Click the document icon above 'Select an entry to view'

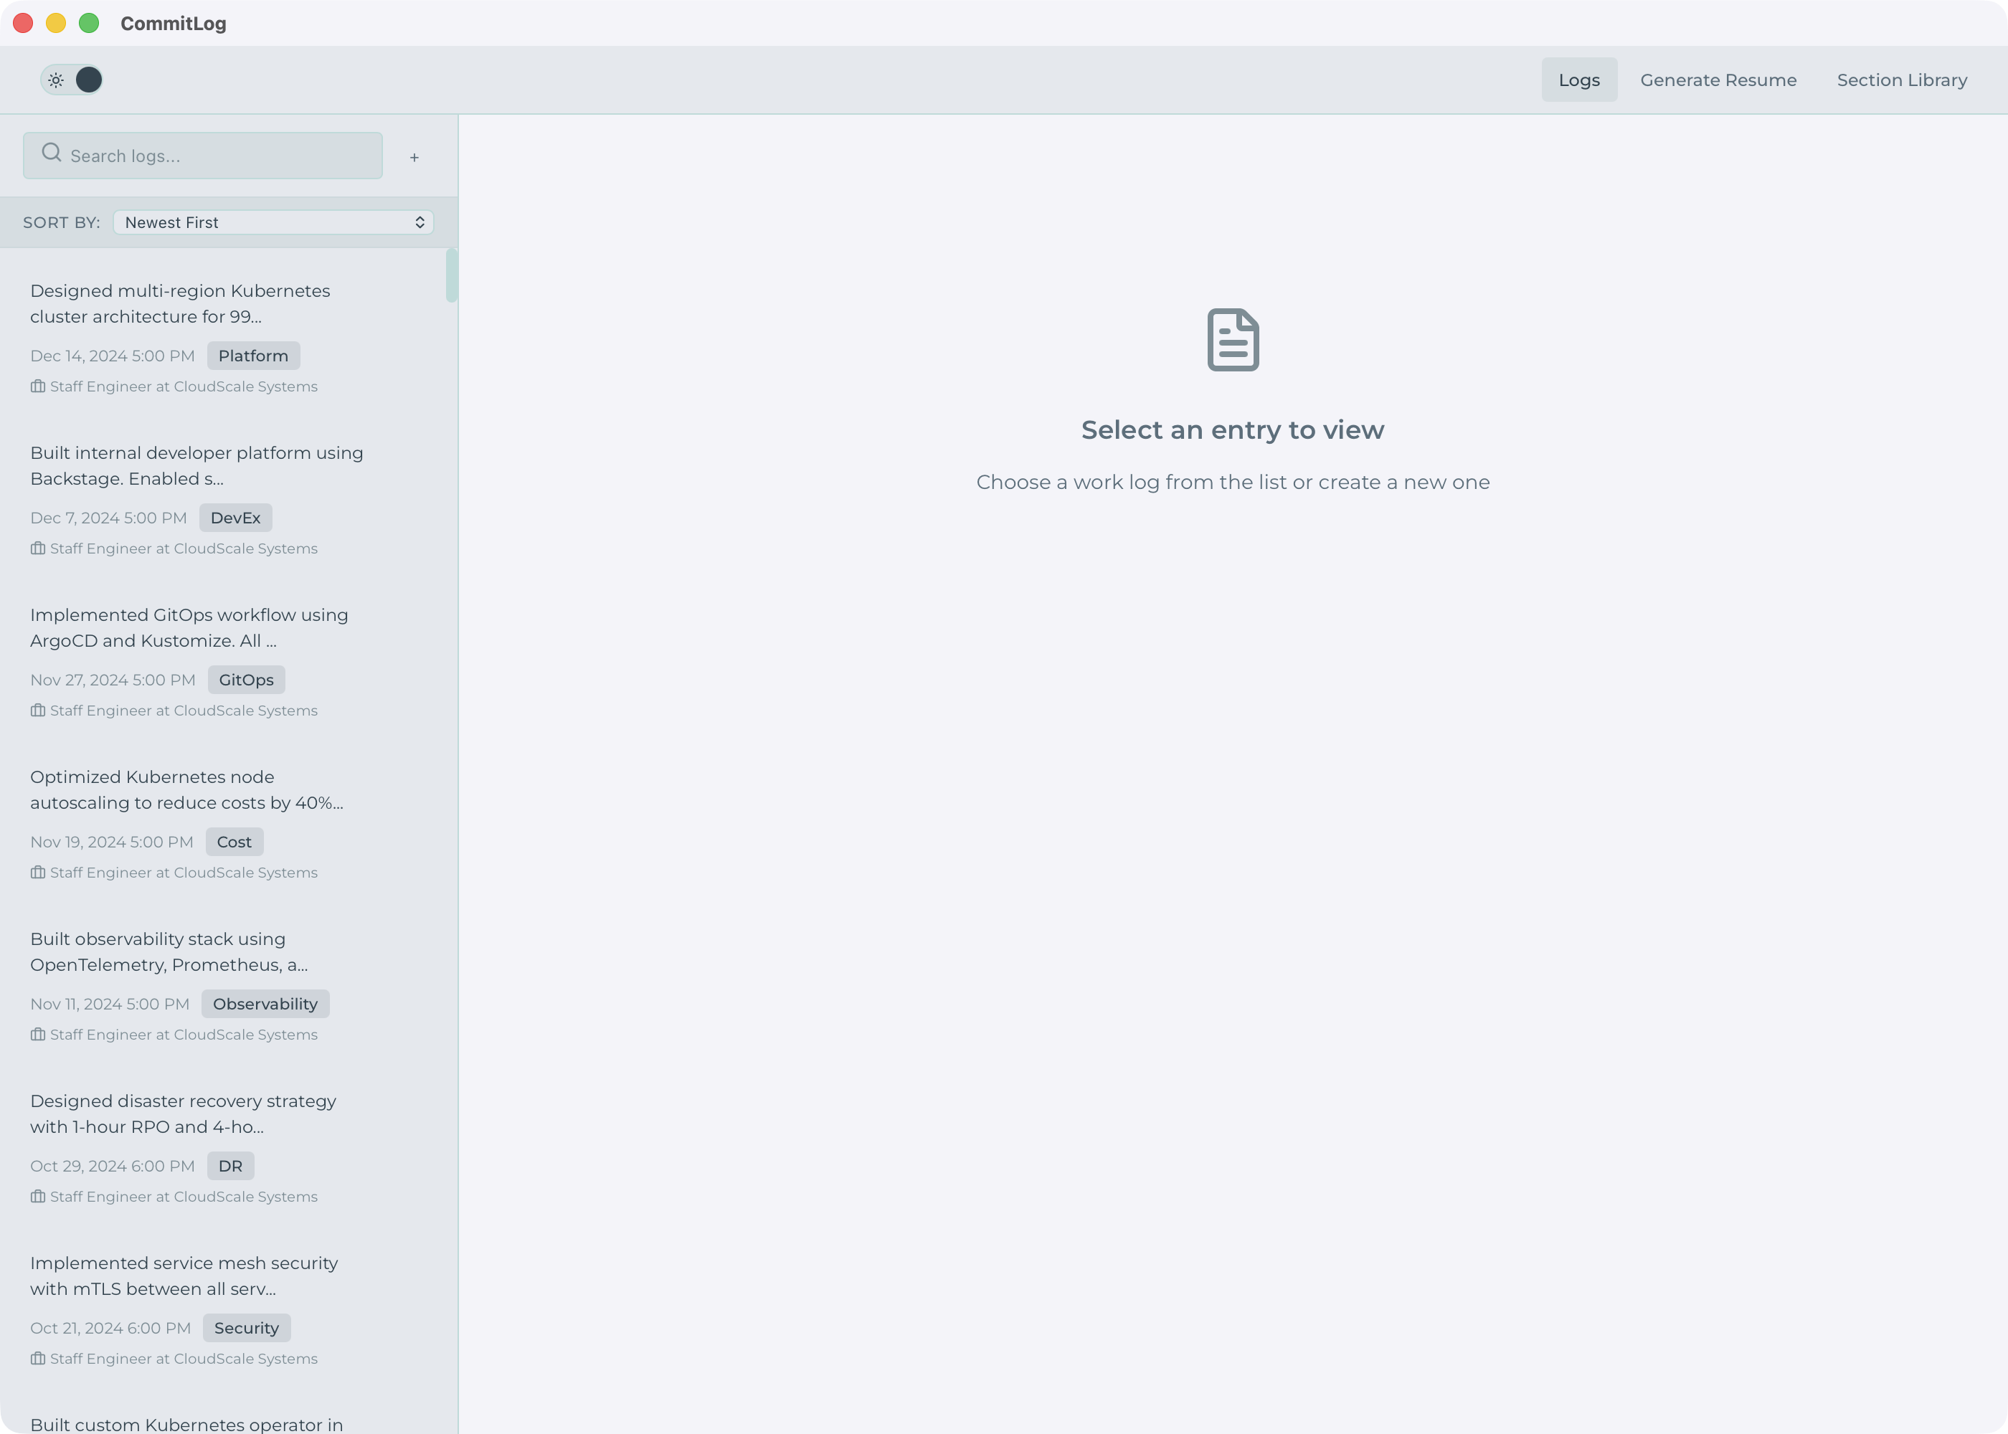tap(1233, 340)
